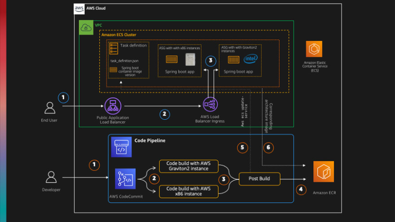Select Spring boot app text under x86 ASG
395x222 pixels.
(180, 72)
